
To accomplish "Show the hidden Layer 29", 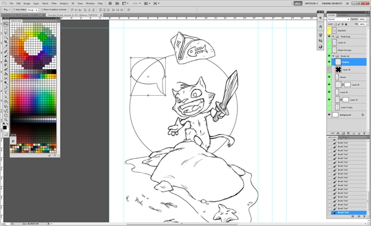I will (329, 70).
